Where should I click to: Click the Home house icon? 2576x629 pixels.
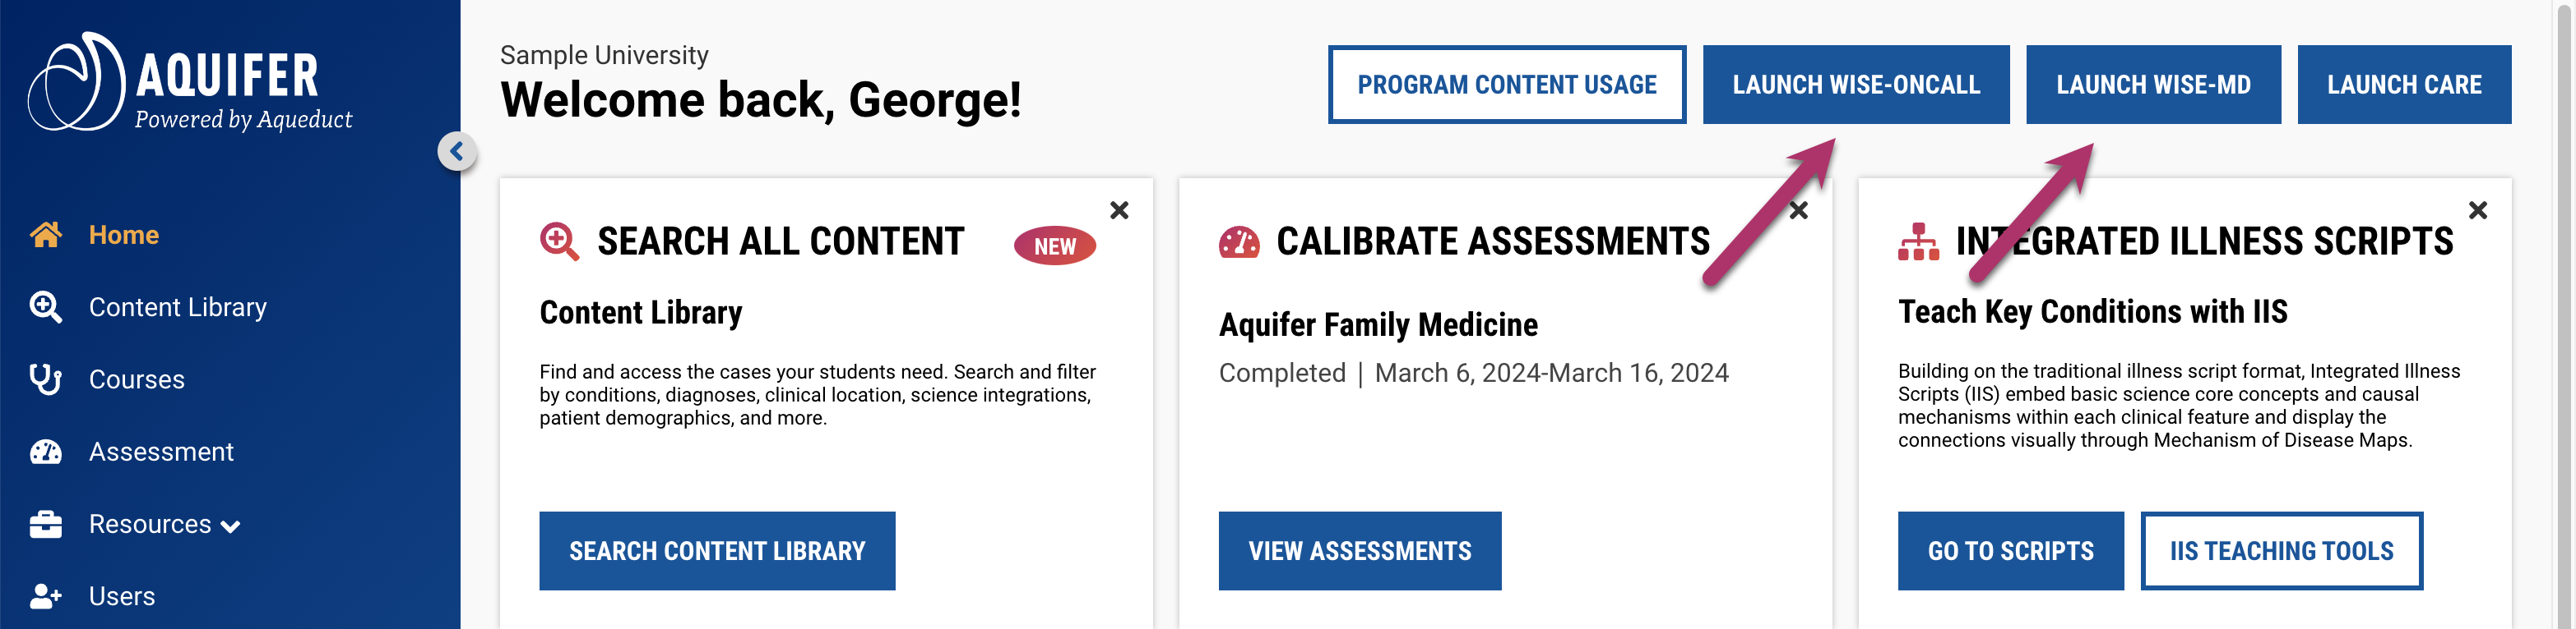point(46,235)
